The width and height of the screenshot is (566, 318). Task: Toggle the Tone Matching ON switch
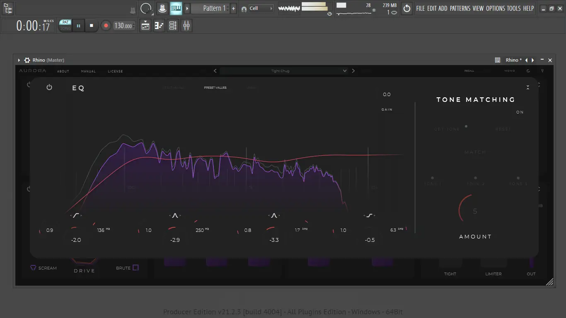tap(520, 112)
